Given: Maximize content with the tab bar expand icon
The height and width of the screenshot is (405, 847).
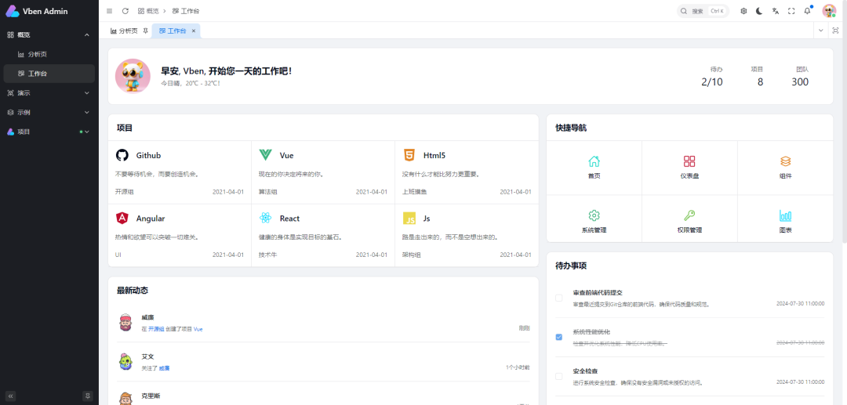Looking at the screenshot, I should click(x=835, y=31).
